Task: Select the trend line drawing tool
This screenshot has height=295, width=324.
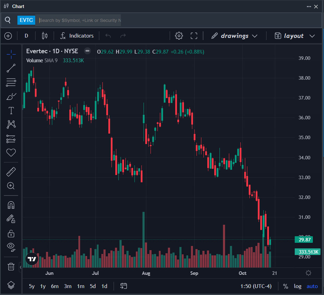Action: coord(11,68)
